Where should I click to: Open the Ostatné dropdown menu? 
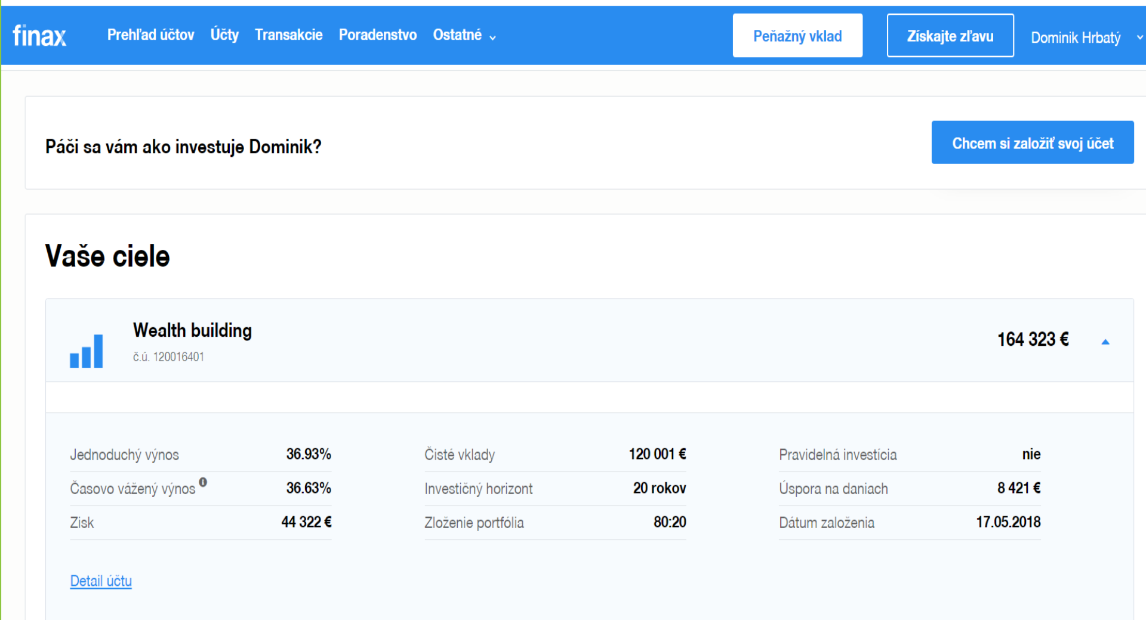coord(464,36)
